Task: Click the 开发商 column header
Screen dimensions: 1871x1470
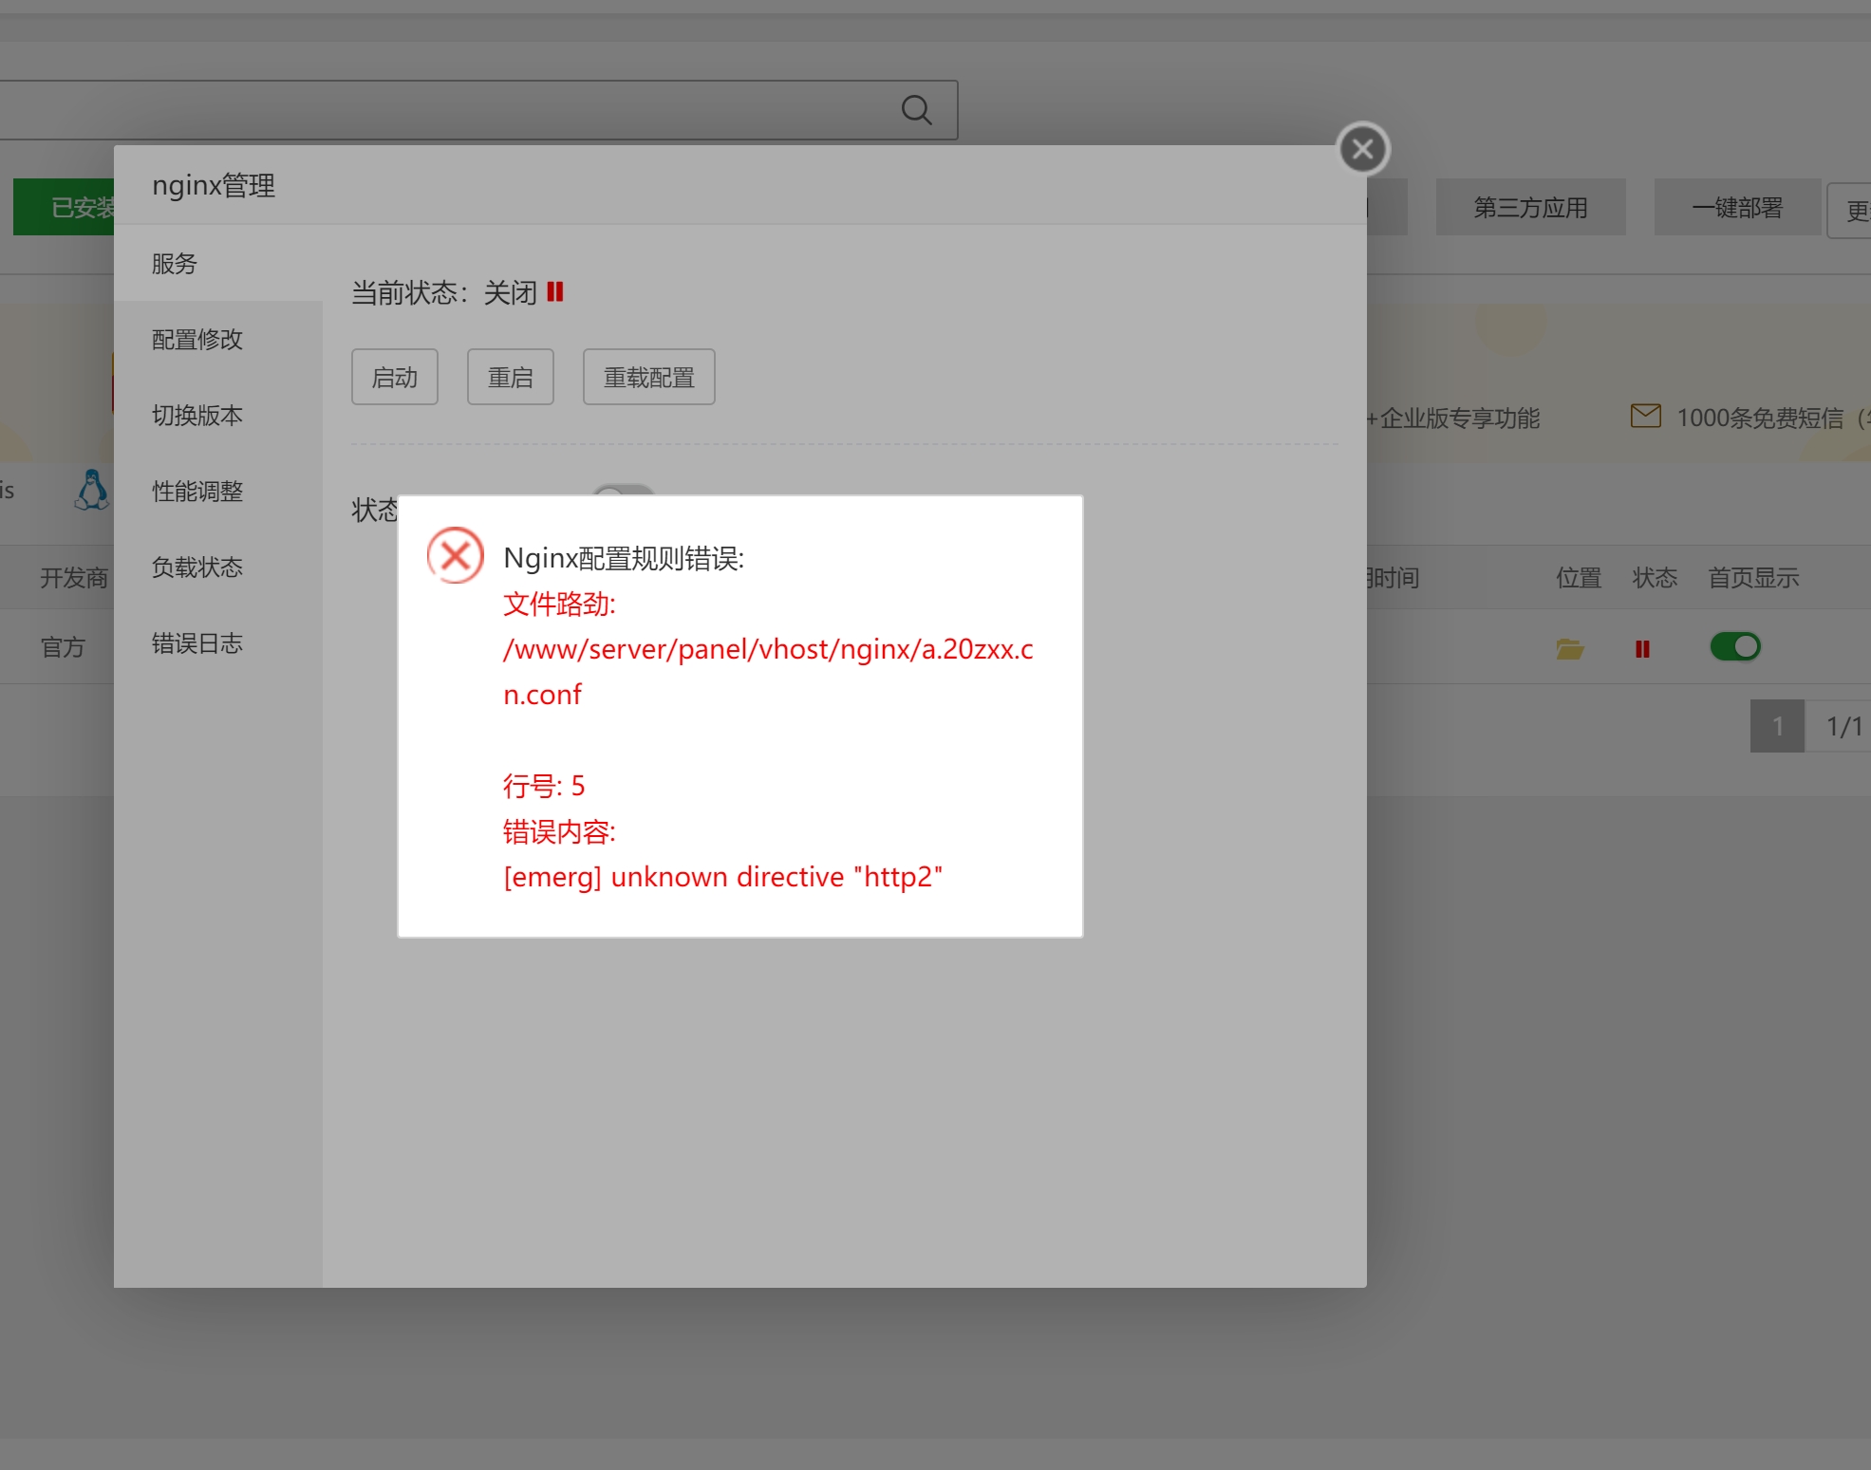Action: (74, 578)
